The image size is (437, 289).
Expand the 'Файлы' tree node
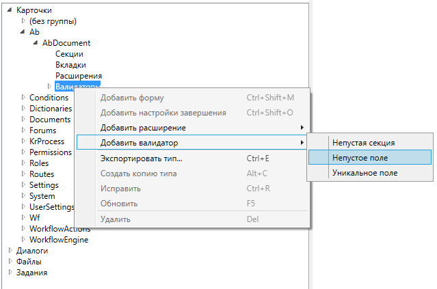(10, 262)
